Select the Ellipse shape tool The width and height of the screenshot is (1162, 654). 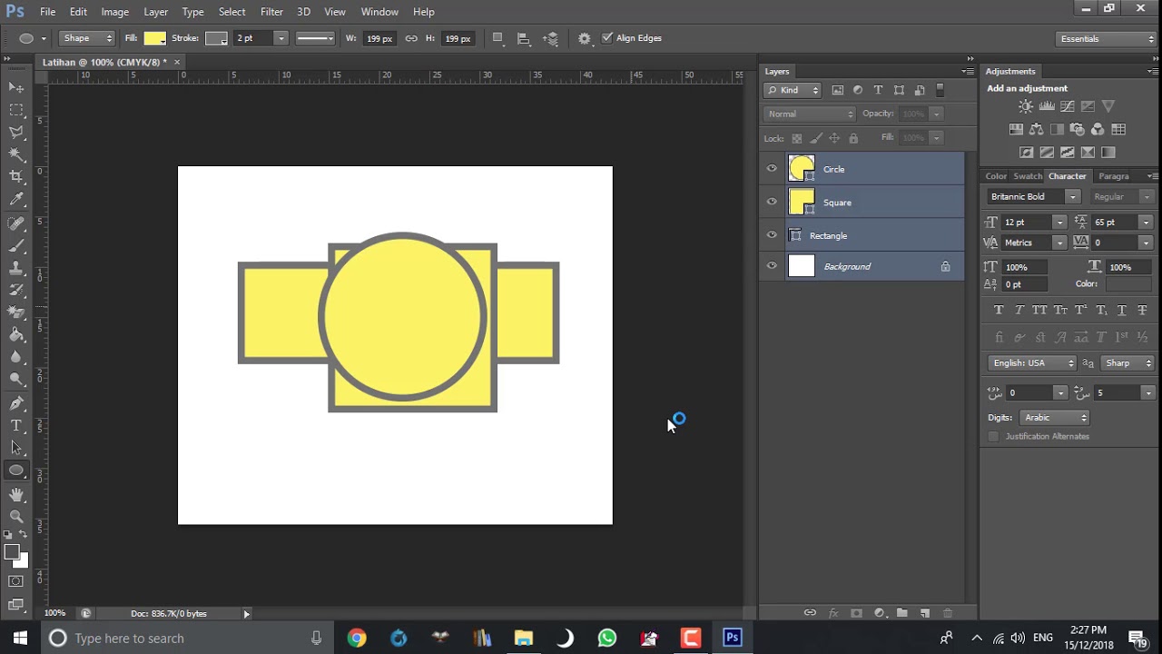(x=16, y=471)
